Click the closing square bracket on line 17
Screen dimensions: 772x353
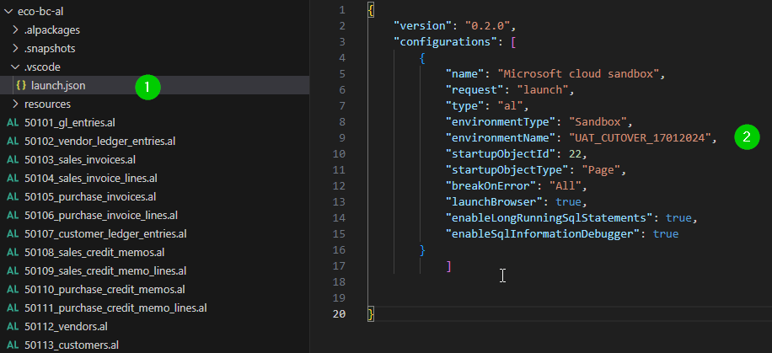point(448,266)
